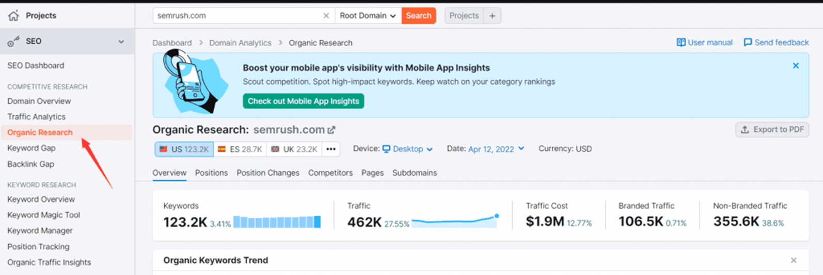Open Traffic Analytics in the sidebar
Viewport: 823px width, 275px height.
[x=36, y=117]
